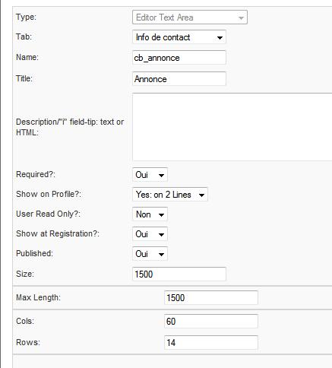Click the Size field showing 1500
The height and width of the screenshot is (368, 332).
(x=179, y=274)
